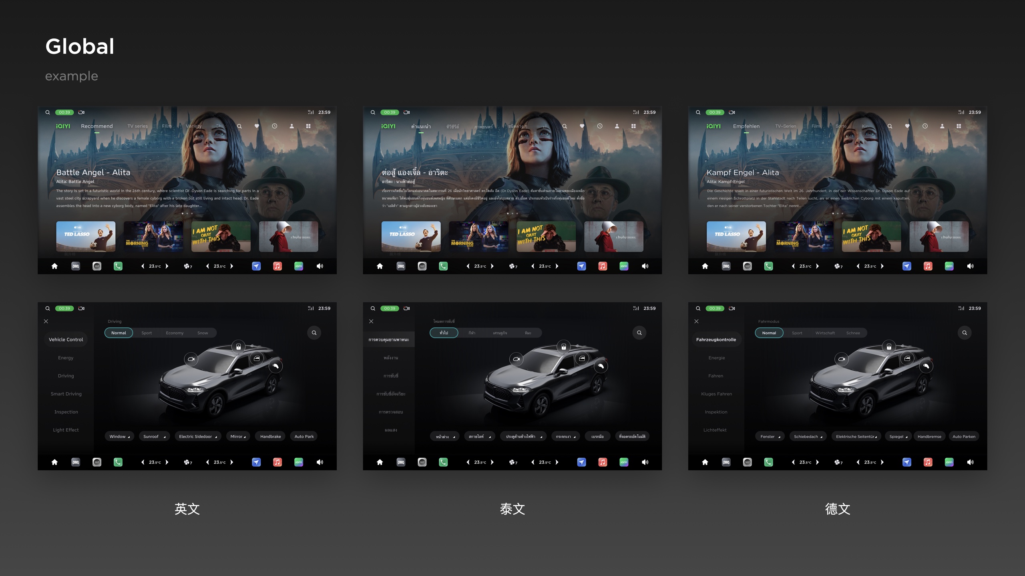The width and height of the screenshot is (1025, 576).
Task: Open Energy in the Vehicle Control sidebar
Action: point(66,358)
